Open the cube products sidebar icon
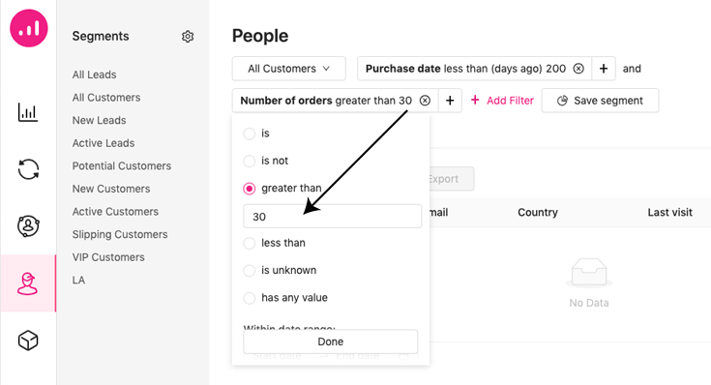Viewport: 711px width, 385px height. coord(28,341)
